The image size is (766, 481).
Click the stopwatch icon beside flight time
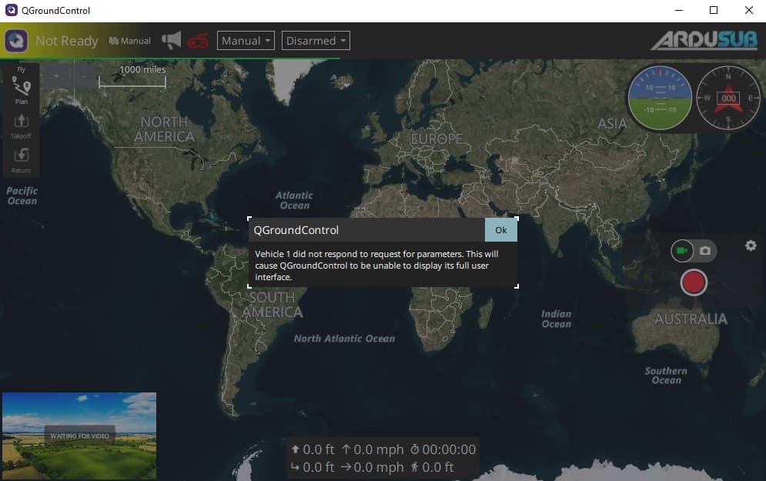click(x=415, y=449)
